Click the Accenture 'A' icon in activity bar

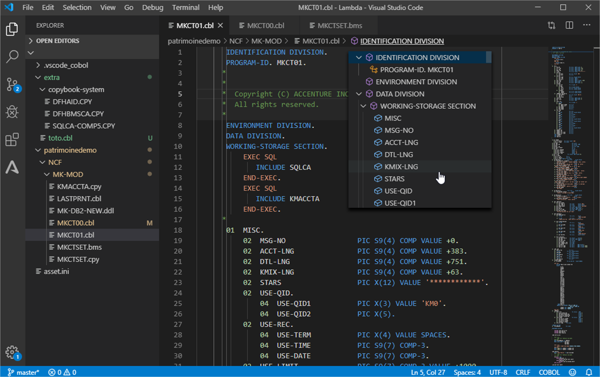[12, 167]
